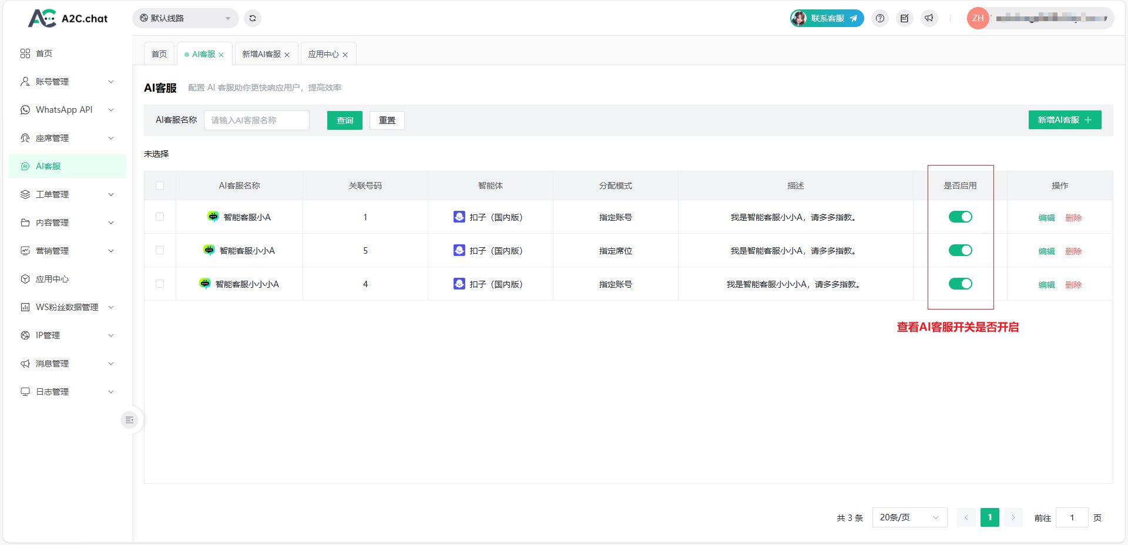Click the ZH user avatar
Image resolution: width=1128 pixels, height=545 pixels.
point(978,18)
